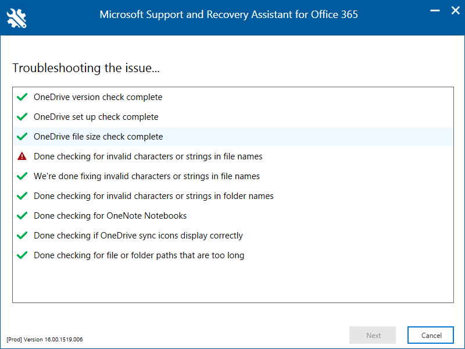Select the OneDrive version check complete row
Viewport: 465px width, 349px height.
pyautogui.click(x=98, y=97)
